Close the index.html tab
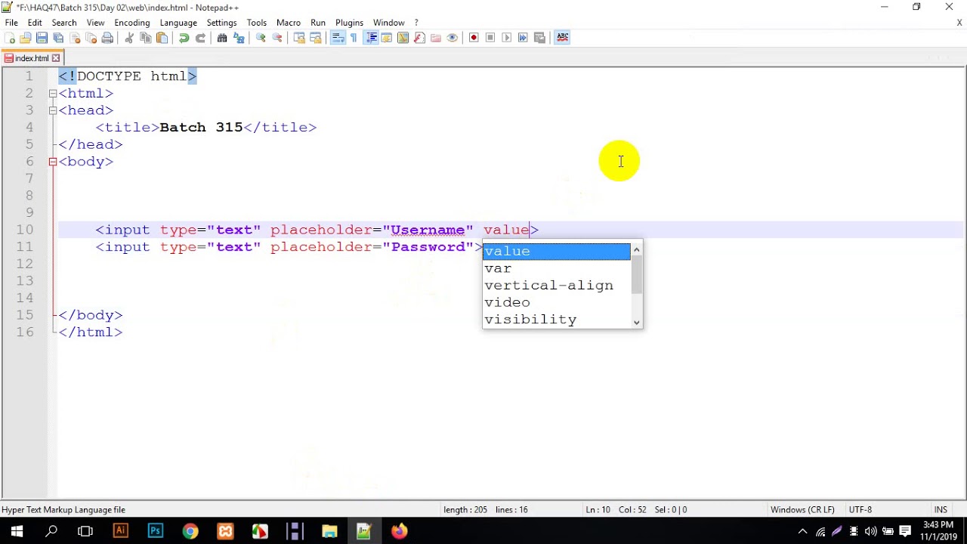The height and width of the screenshot is (544, 967). (56, 58)
